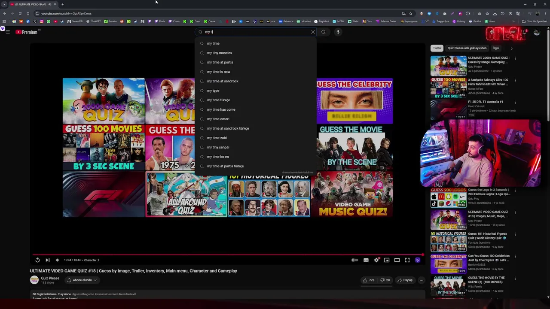This screenshot has height=309, width=550.
Task: Enter fullscreen mode
Action: [x=407, y=260]
